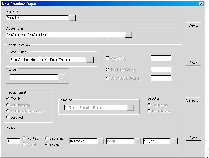Click the Cost/1000 Octets value field
The image size is (209, 158).
[161, 78]
